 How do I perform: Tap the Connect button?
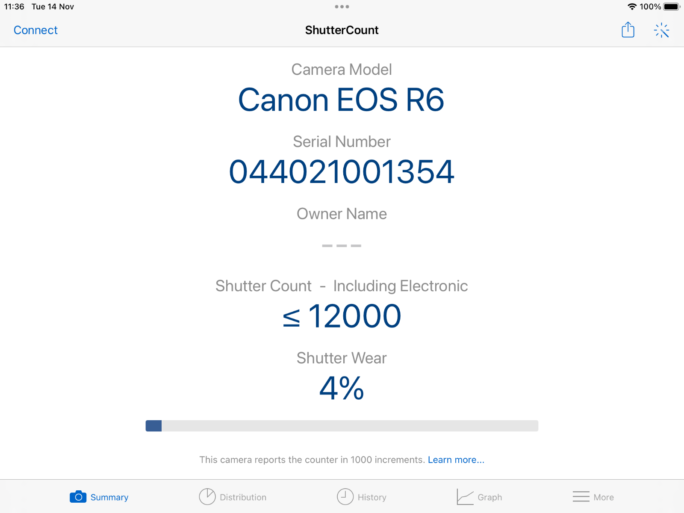coord(35,30)
